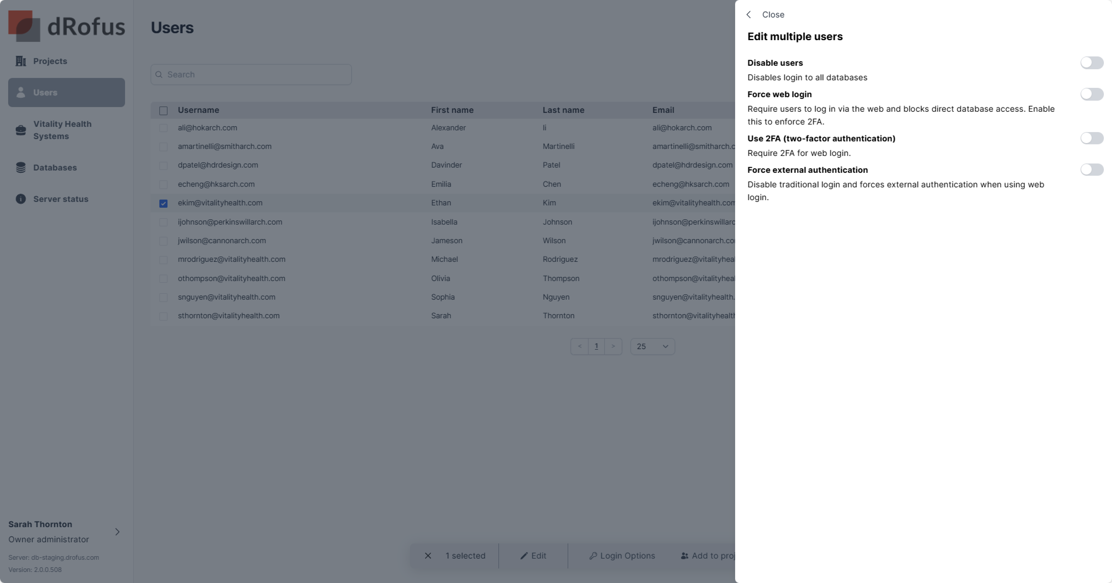Click the people icon for Add to project
This screenshot has height=583, width=1112.
tap(685, 556)
